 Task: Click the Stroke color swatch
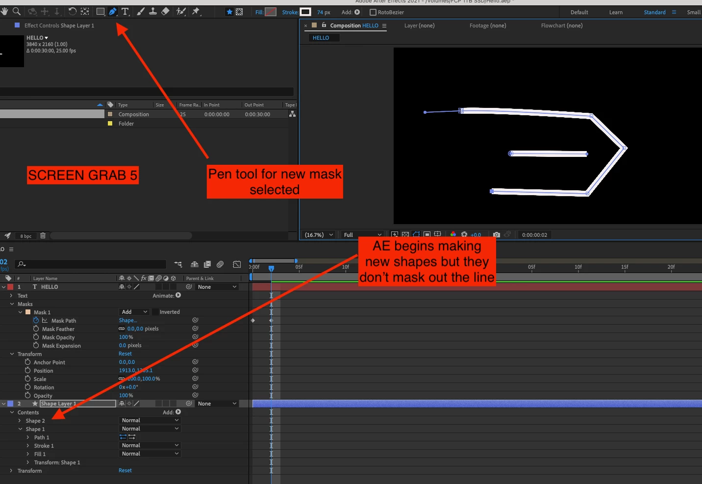[305, 12]
